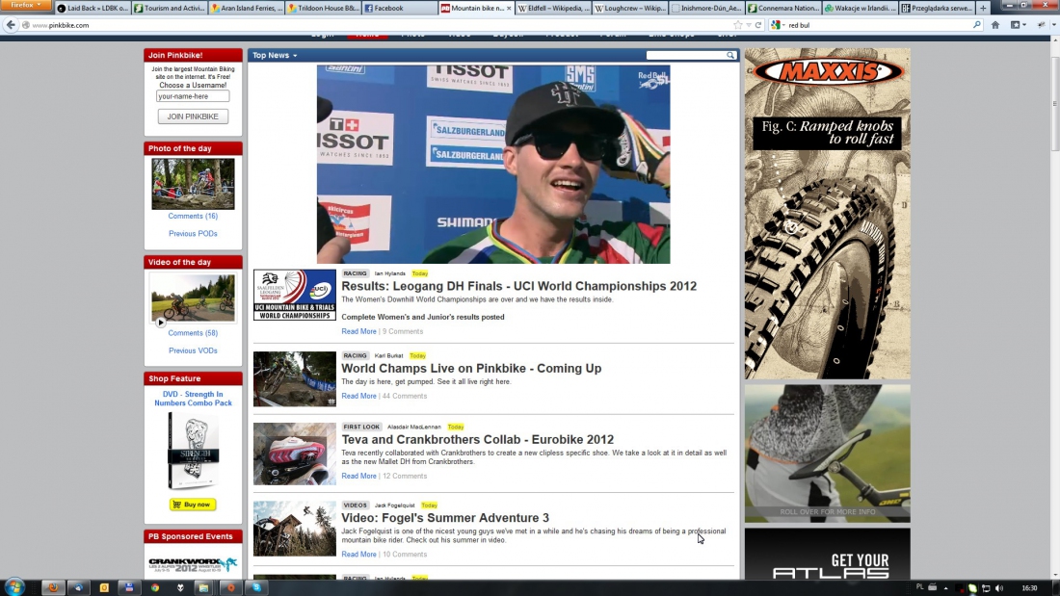Screen dimensions: 1060x596
Task: Click the Maxxis tire advertisement banner
Action: coord(828,214)
